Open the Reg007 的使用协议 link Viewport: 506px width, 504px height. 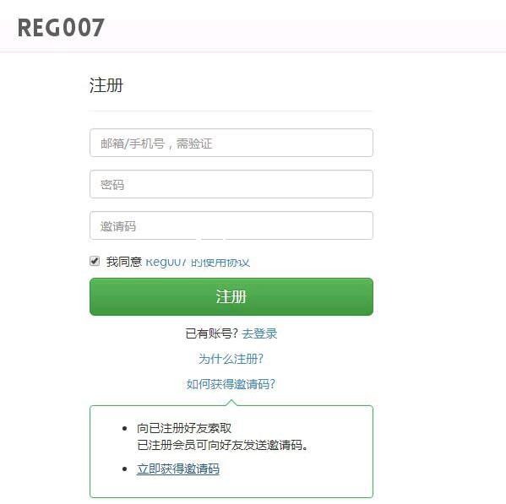point(198,262)
